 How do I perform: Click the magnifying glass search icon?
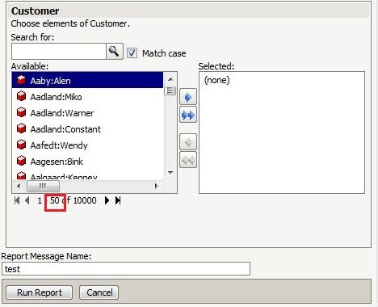pos(115,51)
